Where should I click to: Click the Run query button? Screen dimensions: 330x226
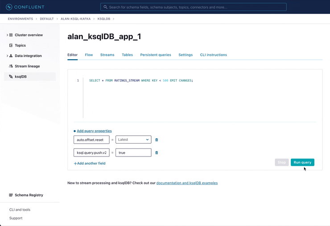point(302,162)
